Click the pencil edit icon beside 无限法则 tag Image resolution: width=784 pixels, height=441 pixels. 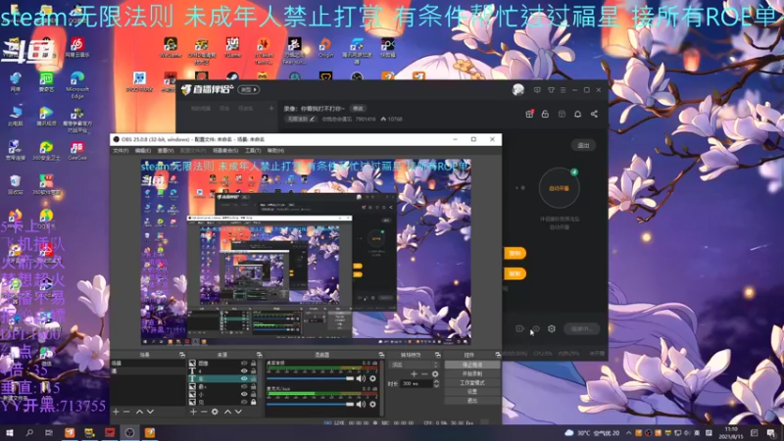click(312, 119)
